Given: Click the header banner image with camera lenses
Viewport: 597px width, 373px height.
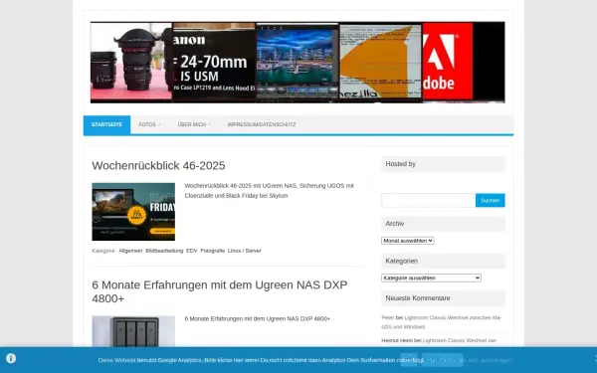Looking at the screenshot, I should (x=298, y=63).
